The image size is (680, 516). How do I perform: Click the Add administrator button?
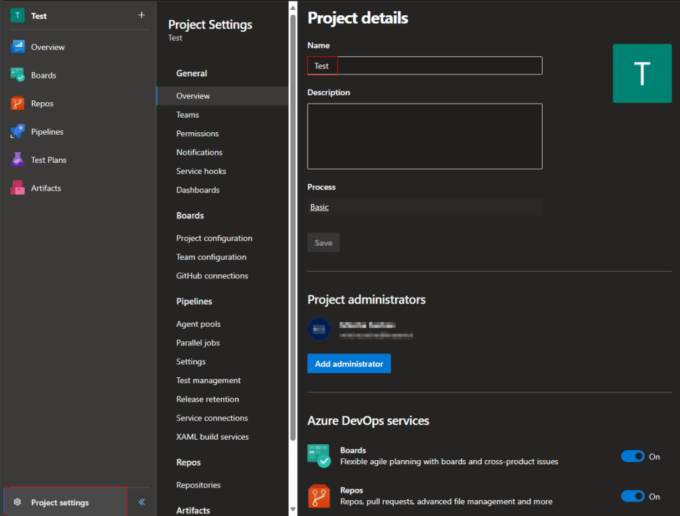pyautogui.click(x=349, y=364)
